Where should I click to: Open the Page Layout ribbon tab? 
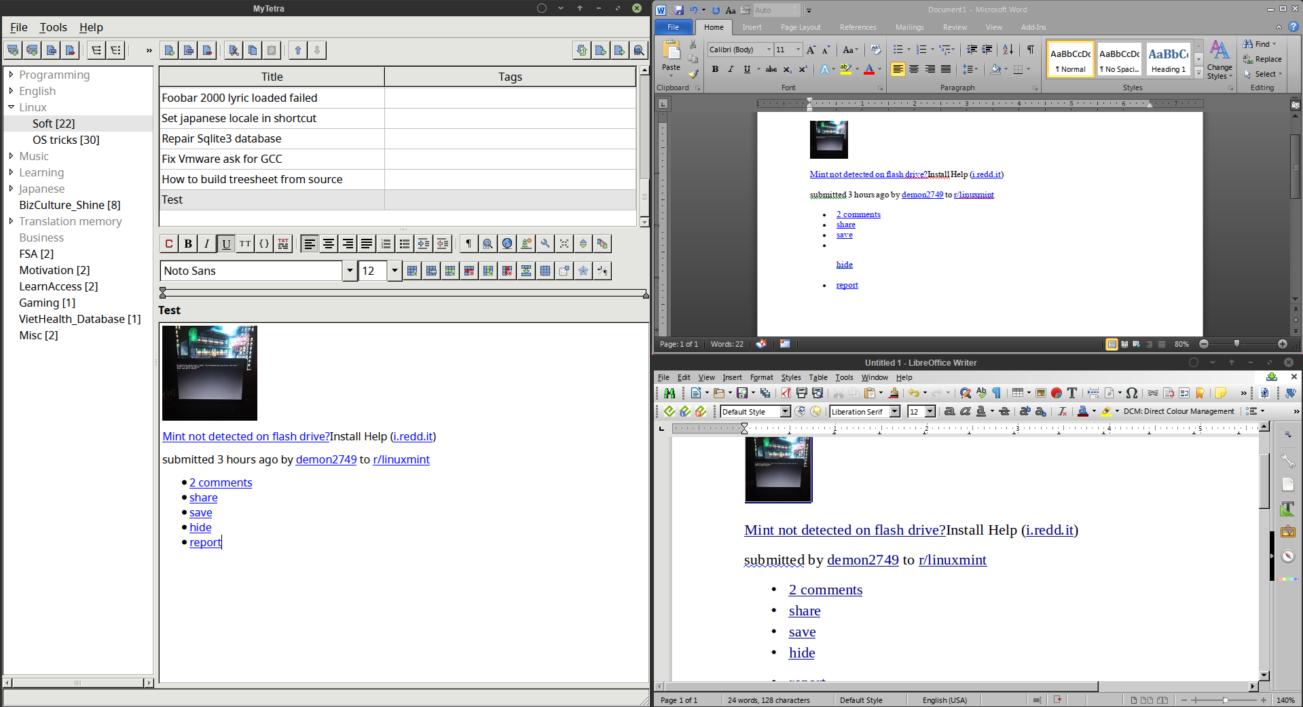800,27
